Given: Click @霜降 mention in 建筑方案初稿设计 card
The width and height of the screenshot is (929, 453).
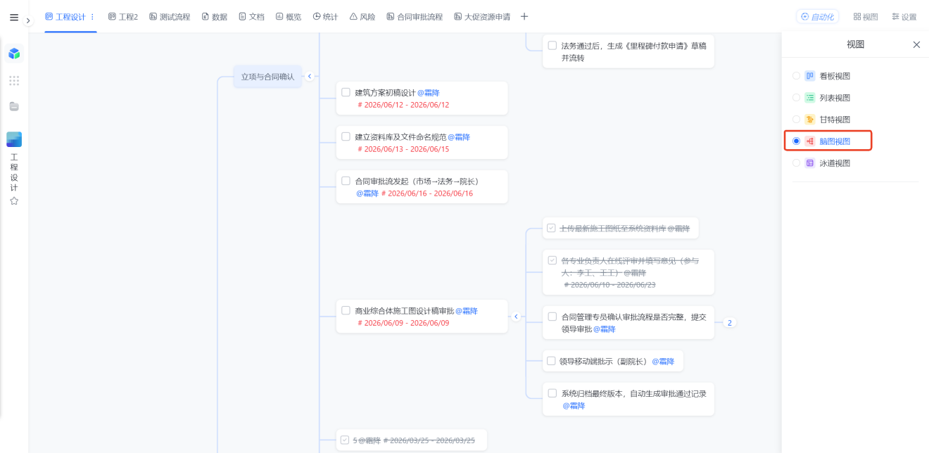Looking at the screenshot, I should click(x=429, y=93).
